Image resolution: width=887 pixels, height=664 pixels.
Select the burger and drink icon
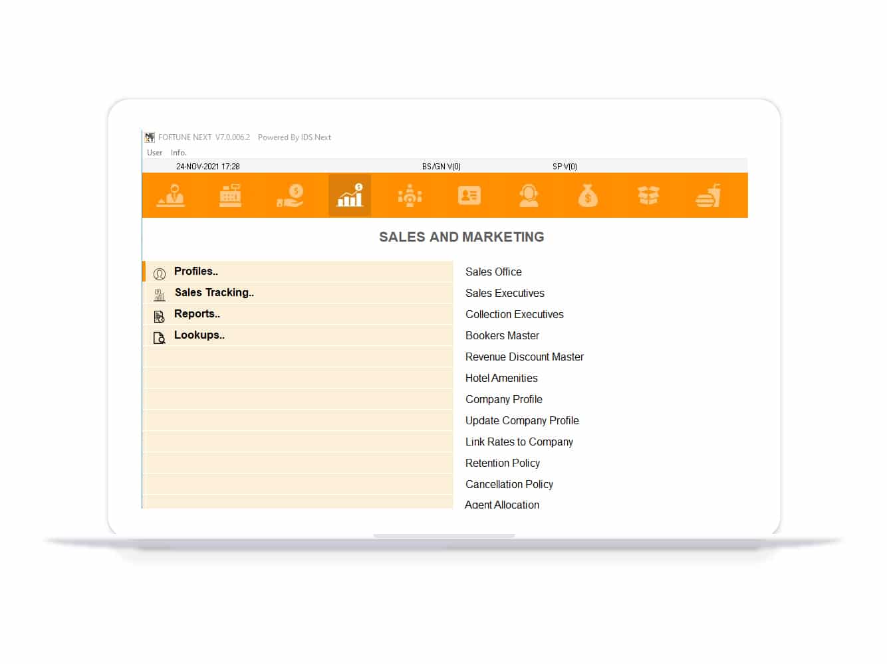tap(708, 196)
